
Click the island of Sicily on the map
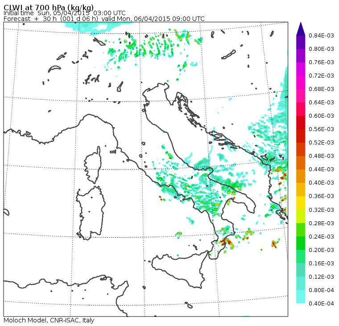coord(180,269)
